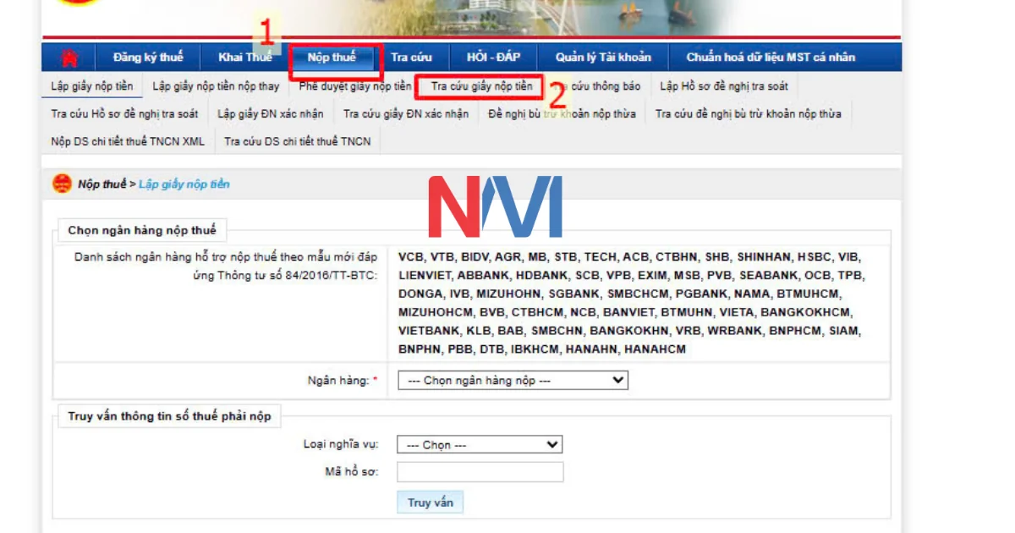The height and width of the screenshot is (533, 1015).
Task: Open the Đăng ký thuế menu
Action: pyautogui.click(x=148, y=58)
